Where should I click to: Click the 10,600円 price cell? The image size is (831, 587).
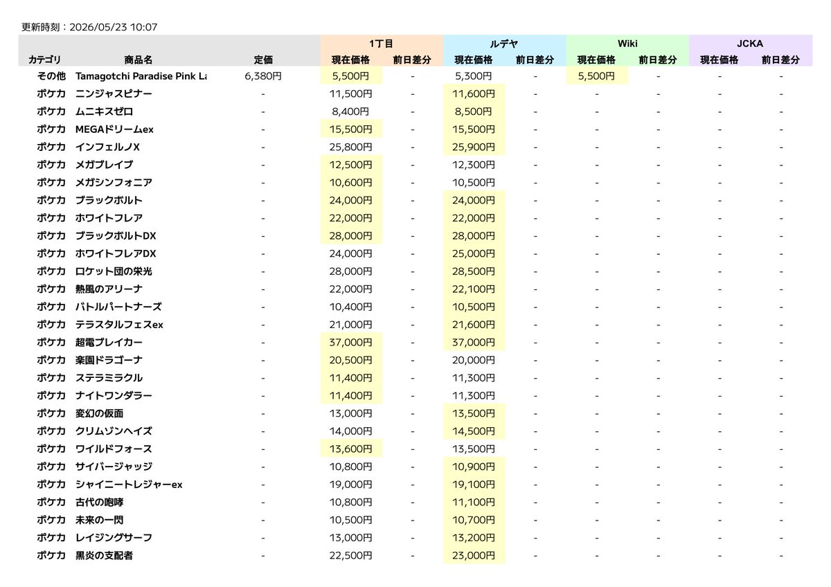click(x=351, y=183)
